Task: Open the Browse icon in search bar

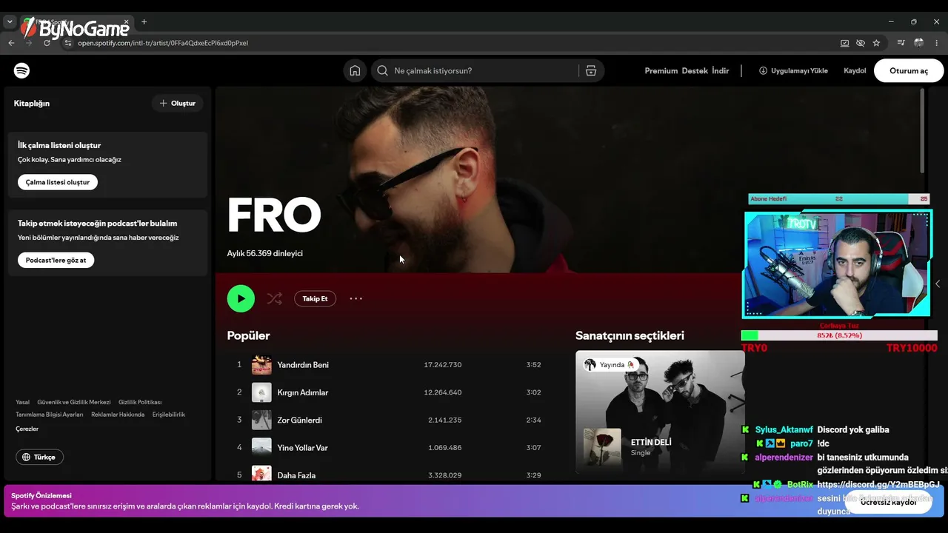Action: [590, 70]
